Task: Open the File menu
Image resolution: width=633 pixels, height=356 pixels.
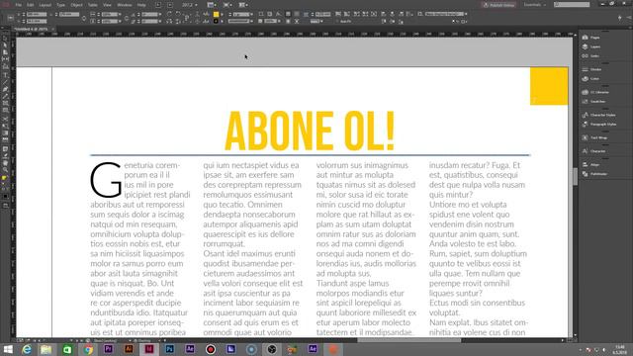Action: click(19, 5)
